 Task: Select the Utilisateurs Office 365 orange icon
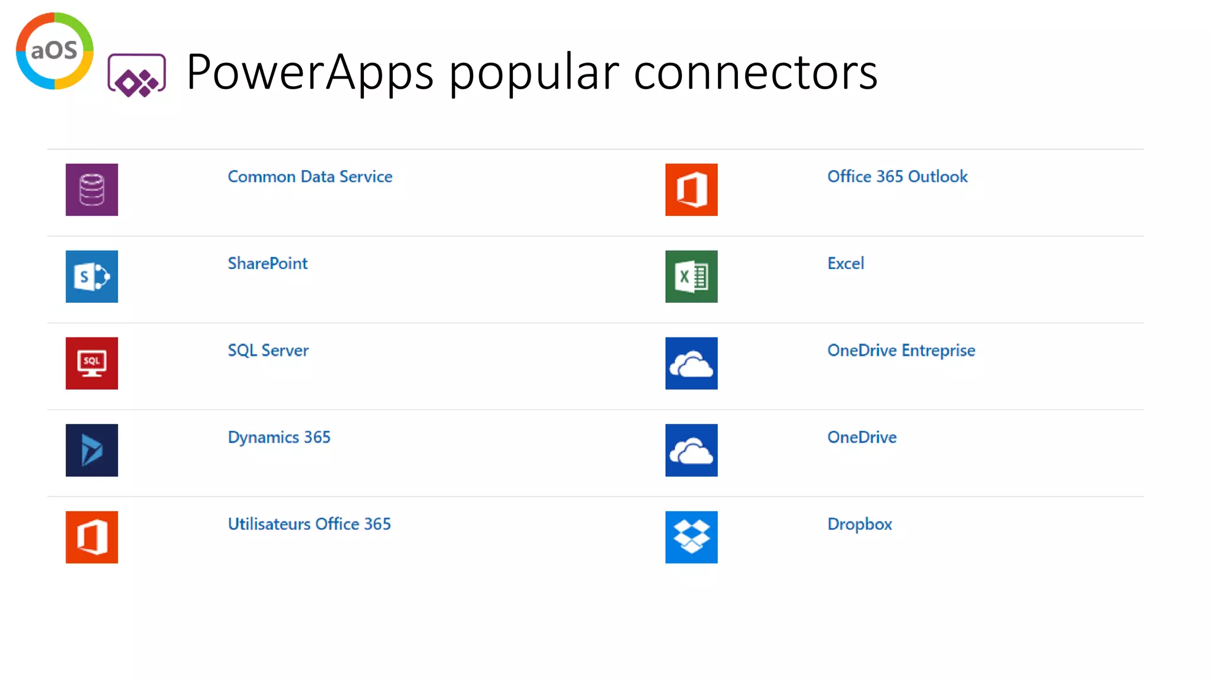(x=92, y=537)
